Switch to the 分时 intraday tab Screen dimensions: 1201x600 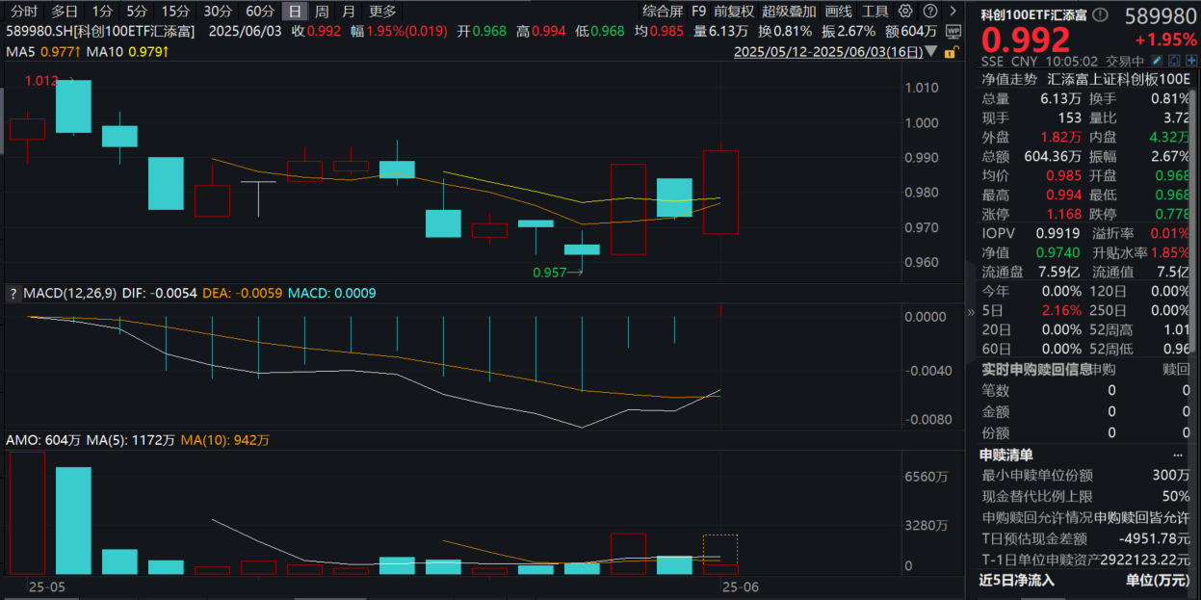tap(23, 12)
